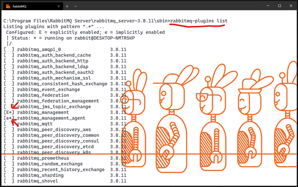298x187 pixels.
Task: Click rabbitmq_prometheus plugin name
Action: point(43,158)
